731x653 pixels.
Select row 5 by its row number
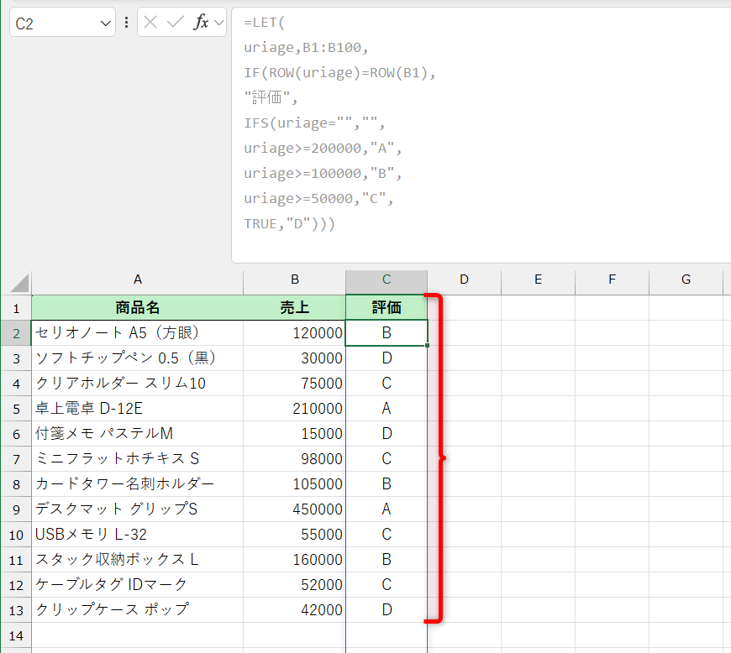pyautogui.click(x=15, y=408)
